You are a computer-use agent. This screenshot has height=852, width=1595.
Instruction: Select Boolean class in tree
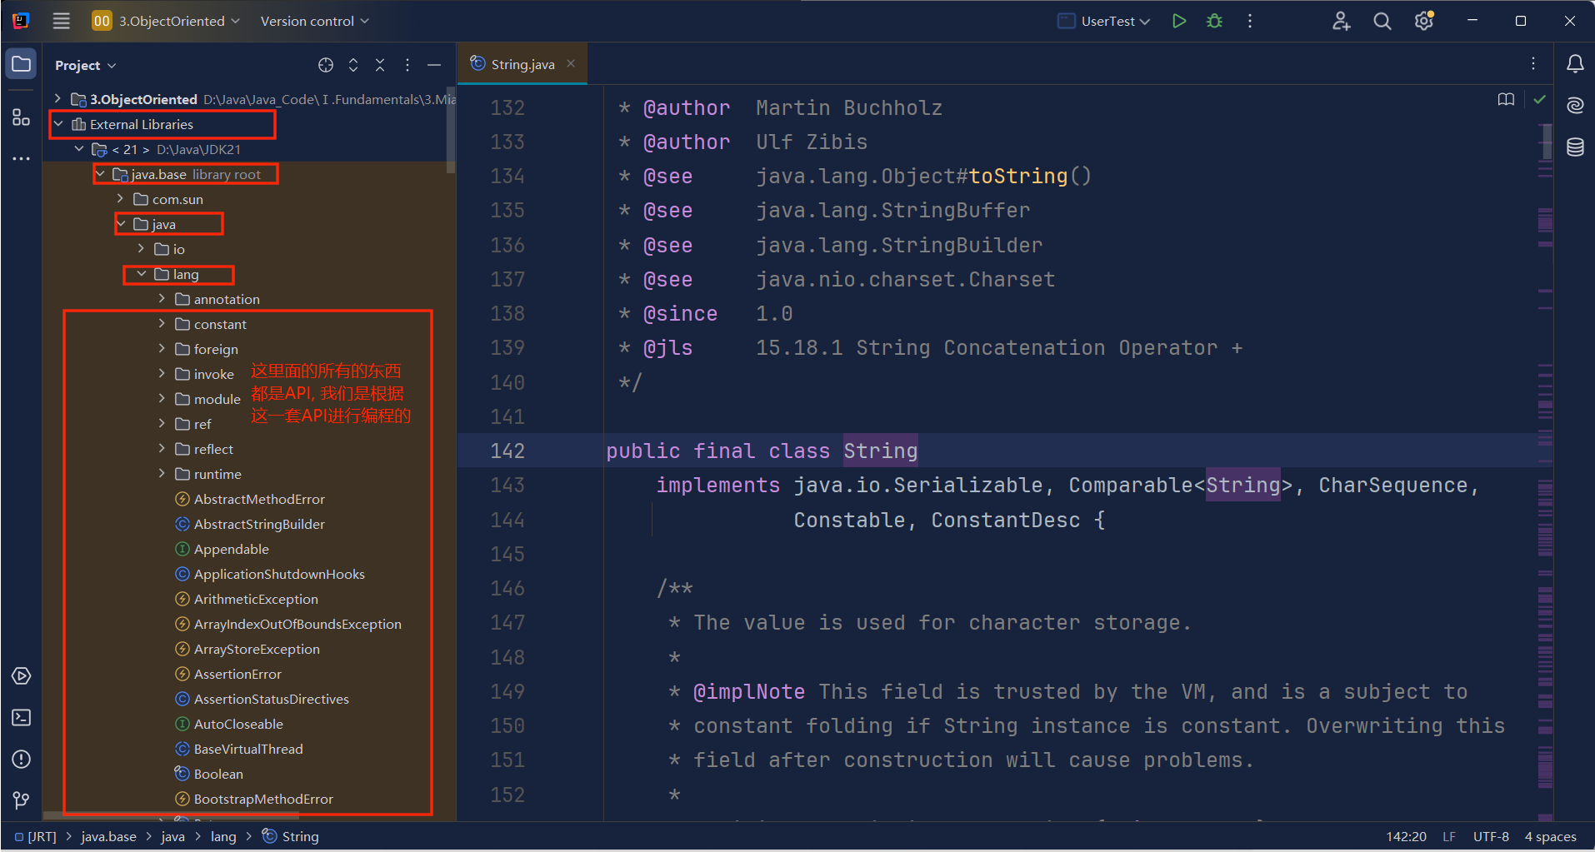218,774
